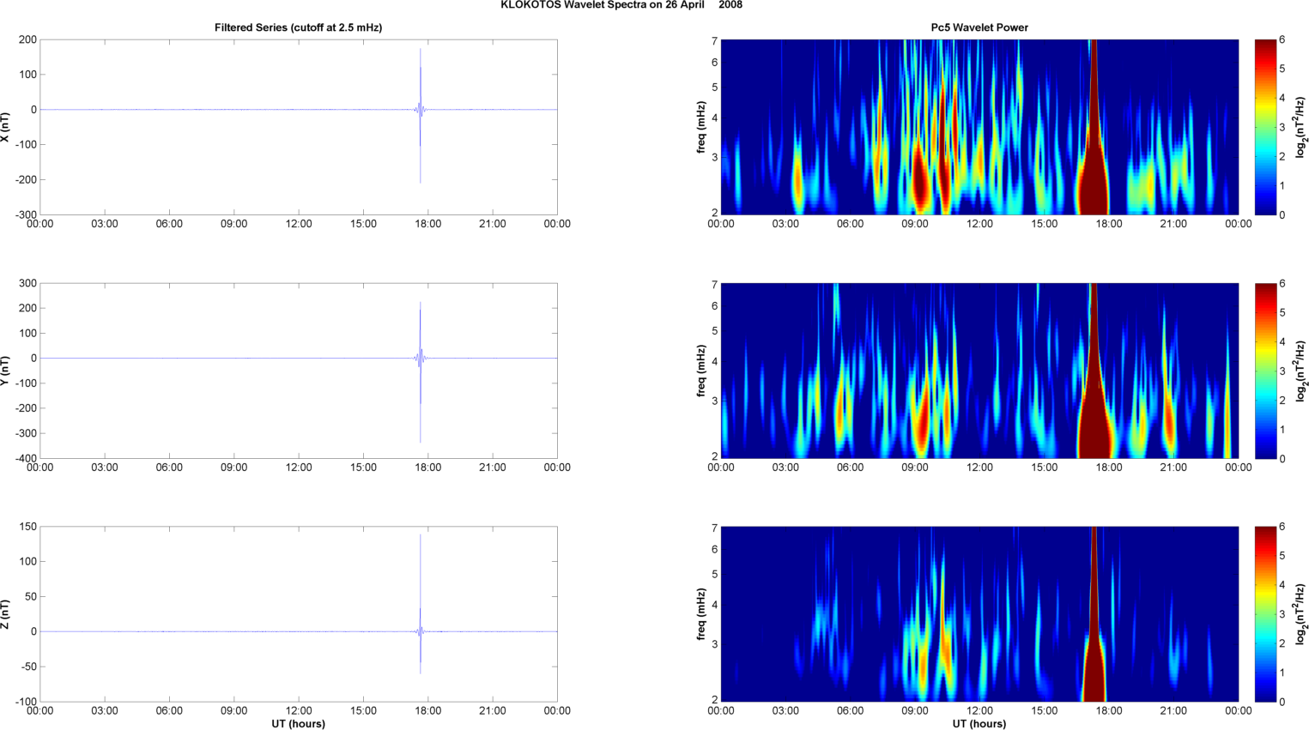Click the bottom colorbar's log2(nT²/Hz) label
Viewport: 1309px width, 730px height.
pos(1301,614)
